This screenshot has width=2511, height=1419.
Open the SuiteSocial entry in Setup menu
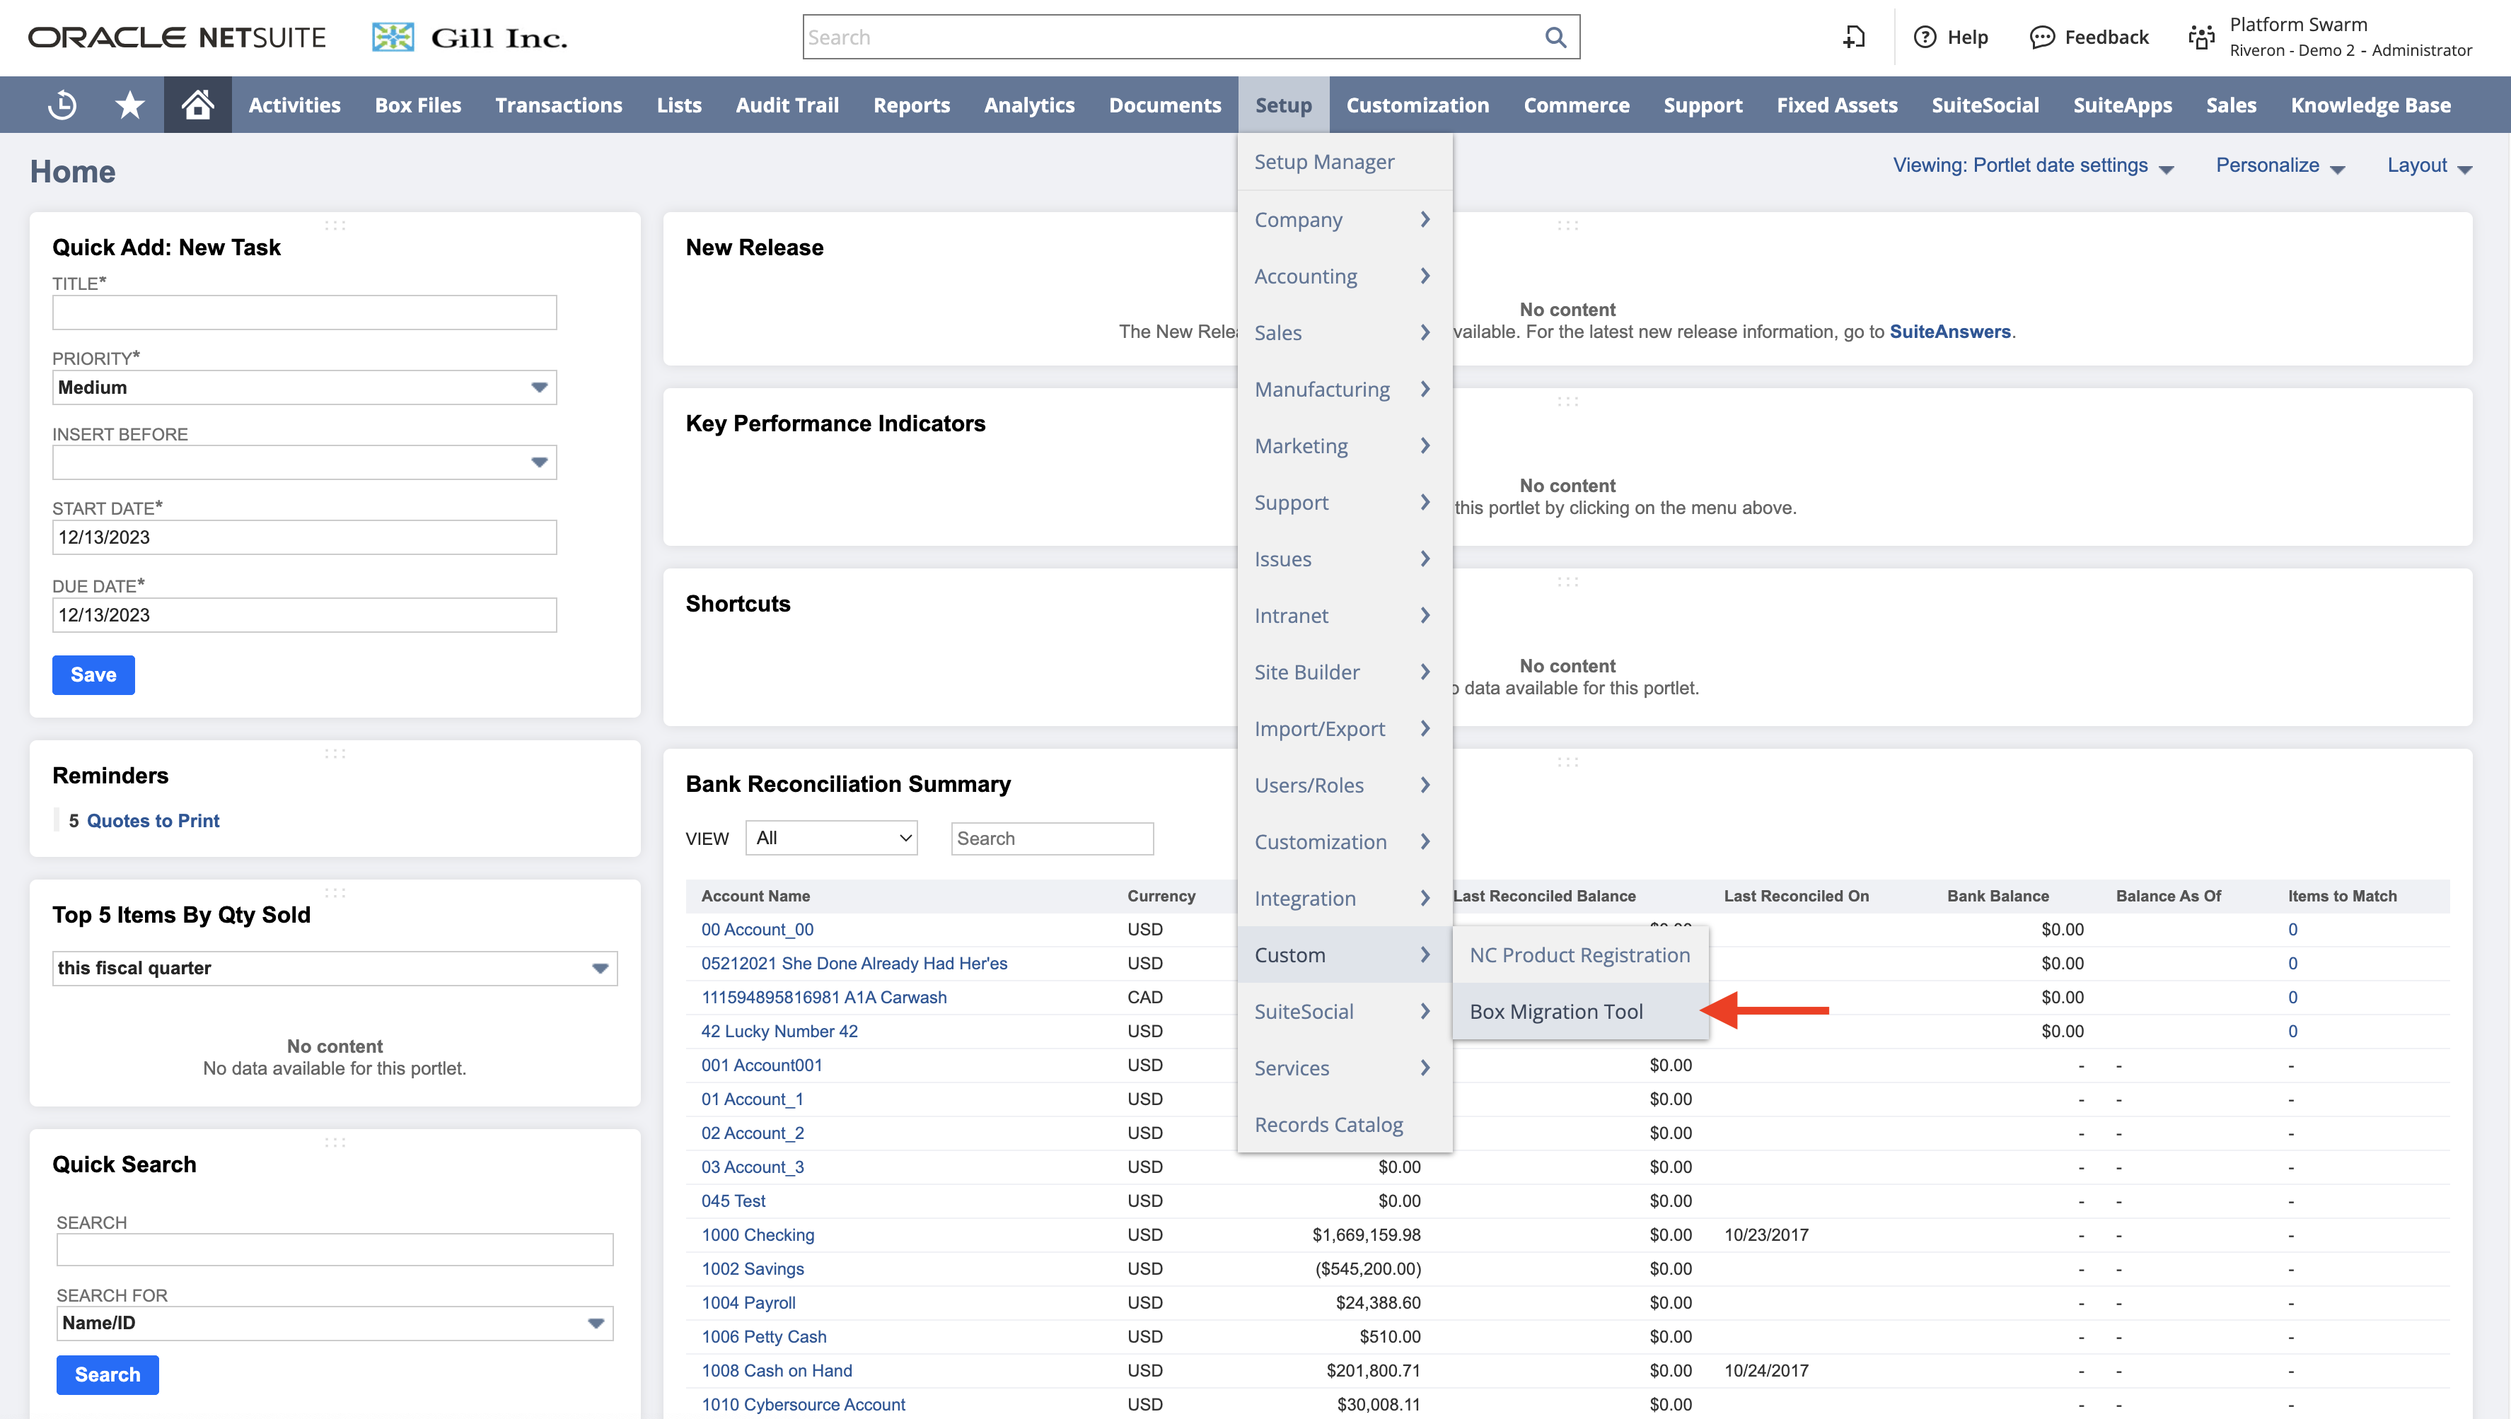coord(1344,1012)
